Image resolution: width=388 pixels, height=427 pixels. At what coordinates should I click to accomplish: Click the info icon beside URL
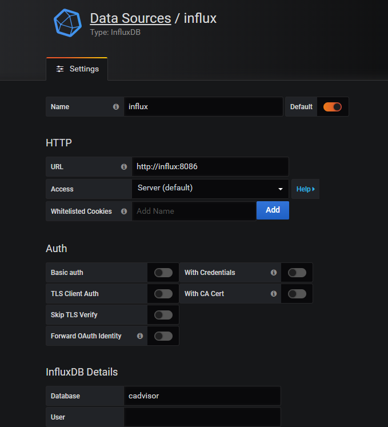124,167
